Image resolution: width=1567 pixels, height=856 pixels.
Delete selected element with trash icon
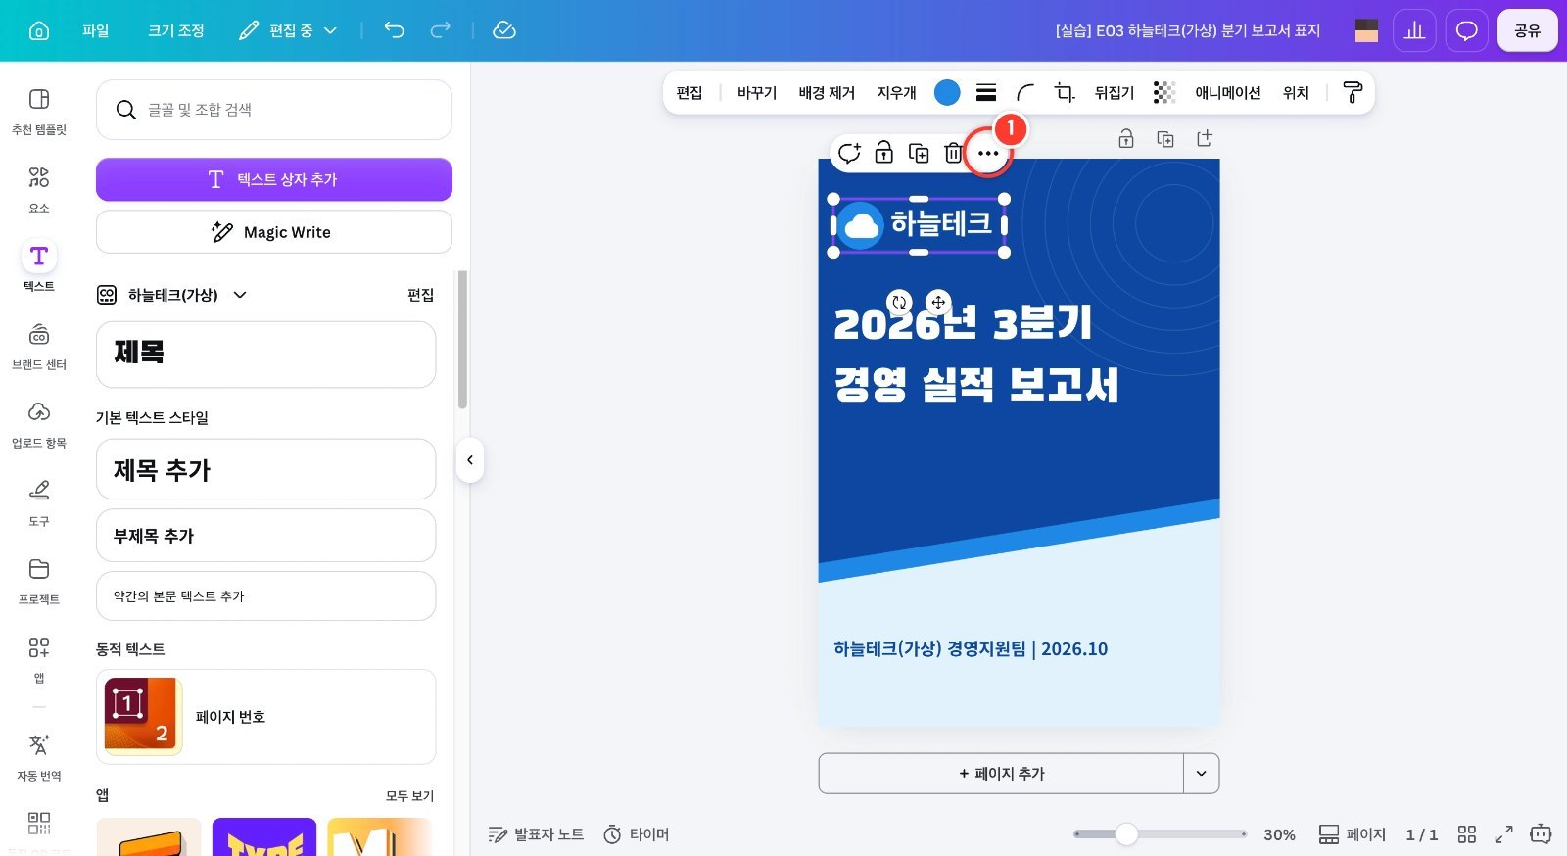click(x=953, y=153)
